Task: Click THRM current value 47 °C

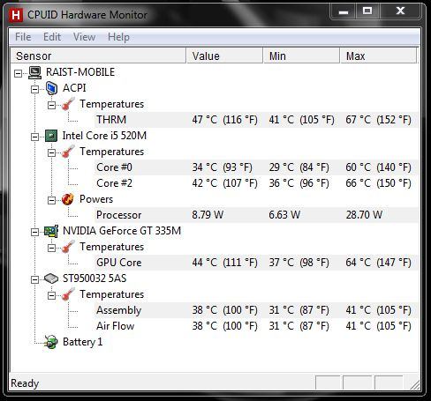Action: pyautogui.click(x=224, y=120)
